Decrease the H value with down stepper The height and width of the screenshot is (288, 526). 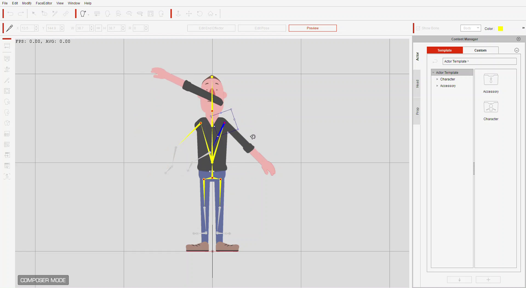(123, 30)
